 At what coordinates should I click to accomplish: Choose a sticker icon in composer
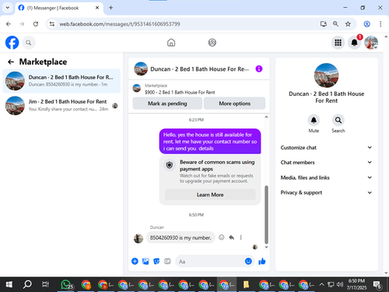coord(156,261)
